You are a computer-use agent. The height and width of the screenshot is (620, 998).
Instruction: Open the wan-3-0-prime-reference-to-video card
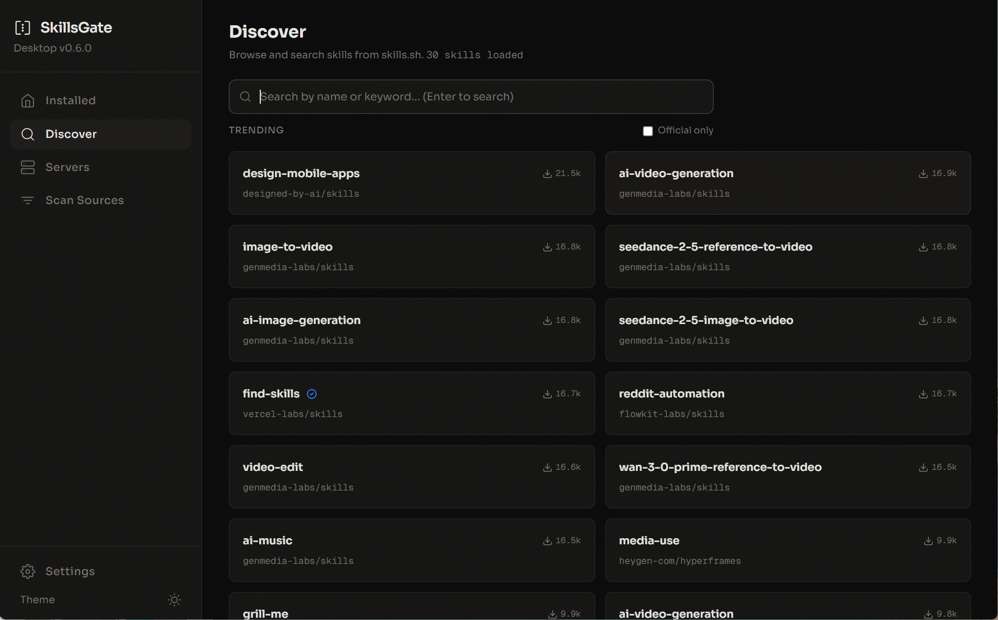pyautogui.click(x=788, y=476)
